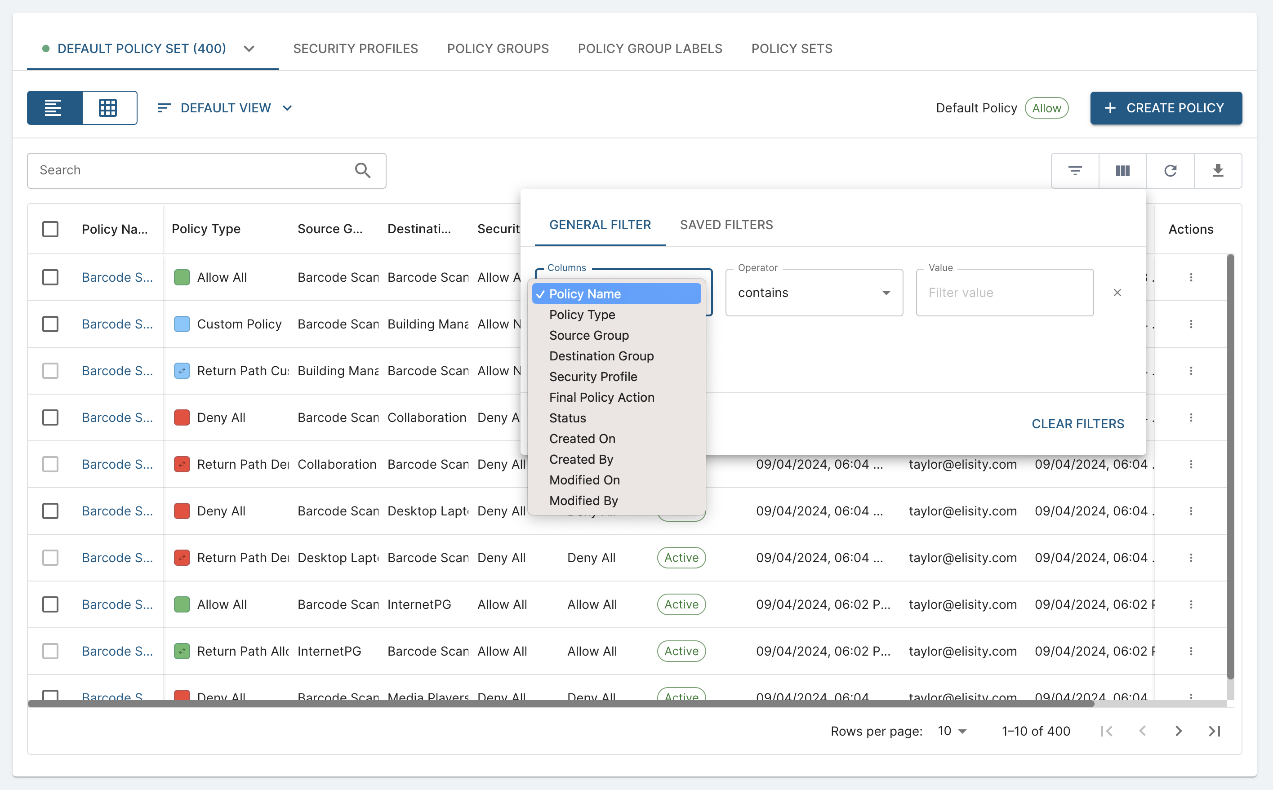Open the filter list icon
The image size is (1273, 790).
[x=1074, y=170]
